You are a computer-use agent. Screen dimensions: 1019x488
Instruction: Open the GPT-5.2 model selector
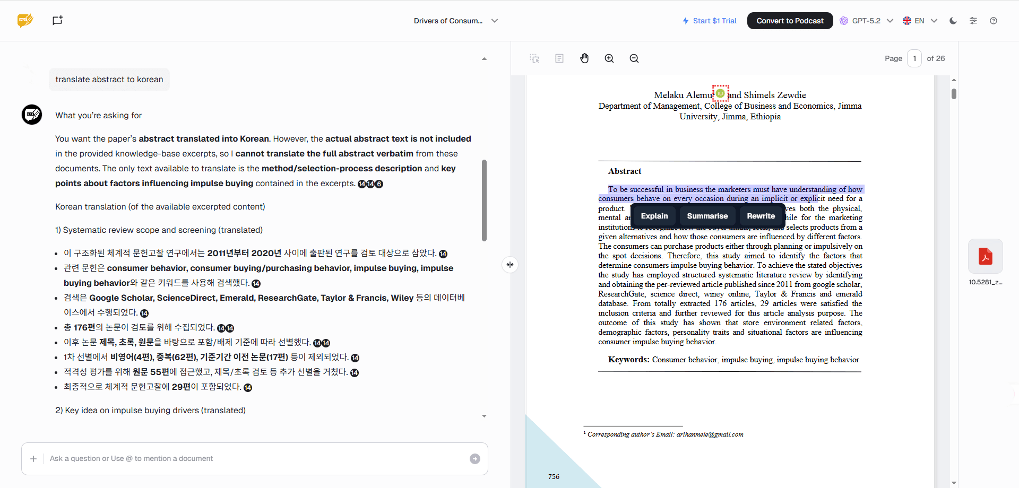click(866, 21)
